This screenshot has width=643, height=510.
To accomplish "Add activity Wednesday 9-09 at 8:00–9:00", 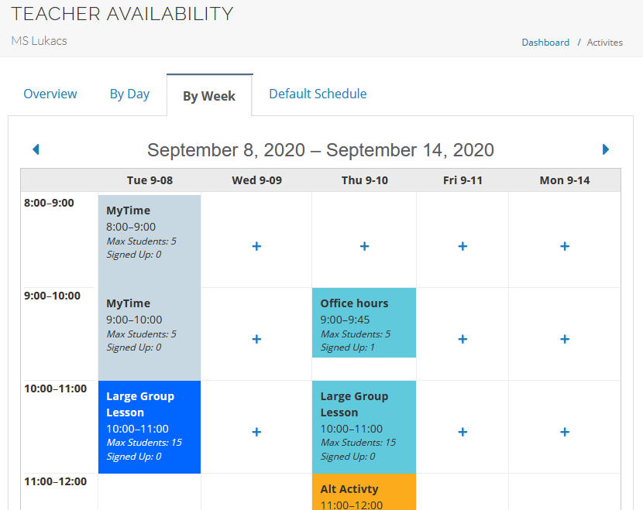I will coord(256,246).
